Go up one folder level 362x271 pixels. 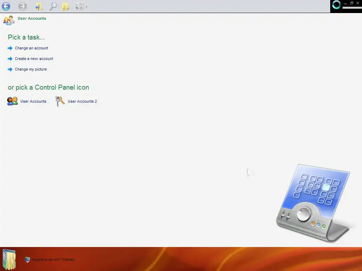(x=39, y=6)
